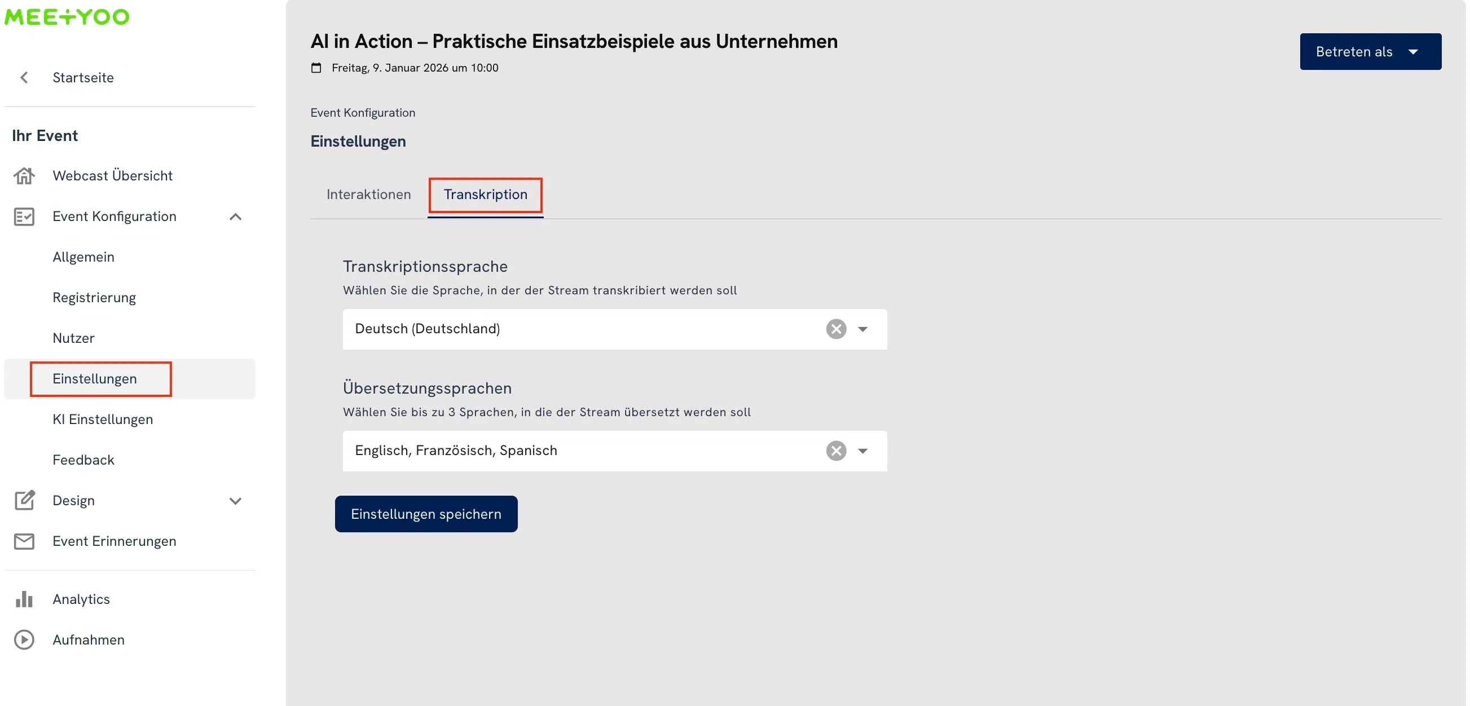Click the Aufnahmen play icon
Screen dimensions: 1470x706
23,639
